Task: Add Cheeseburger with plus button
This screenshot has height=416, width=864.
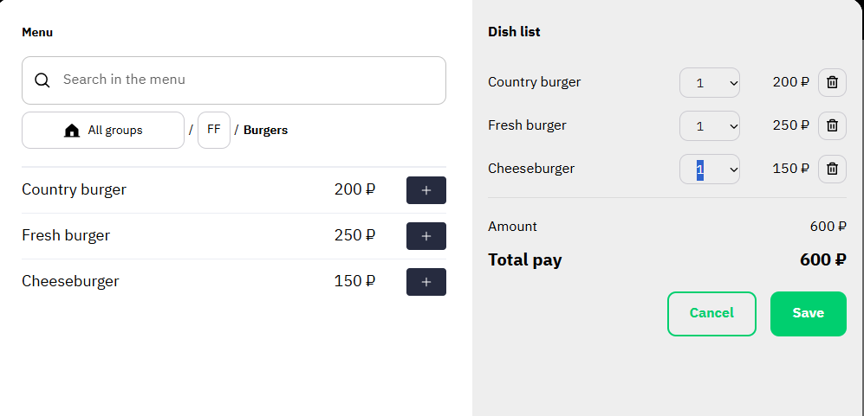Action: [426, 282]
